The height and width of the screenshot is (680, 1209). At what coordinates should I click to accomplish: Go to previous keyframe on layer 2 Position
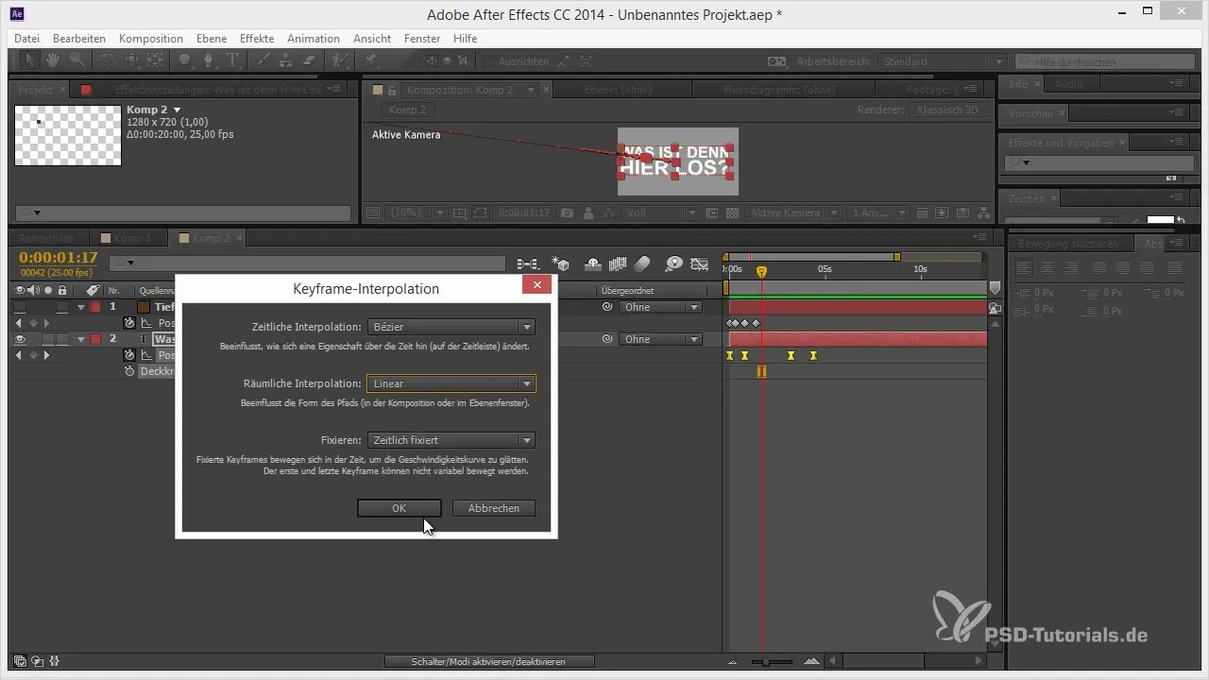point(20,355)
